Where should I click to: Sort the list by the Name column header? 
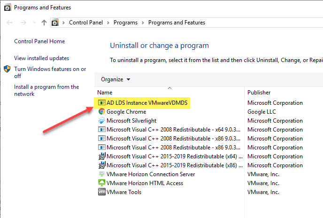point(105,93)
